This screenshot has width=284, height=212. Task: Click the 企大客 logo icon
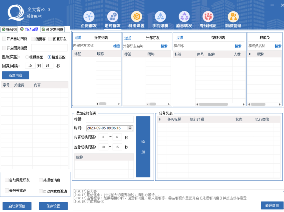click(16, 13)
